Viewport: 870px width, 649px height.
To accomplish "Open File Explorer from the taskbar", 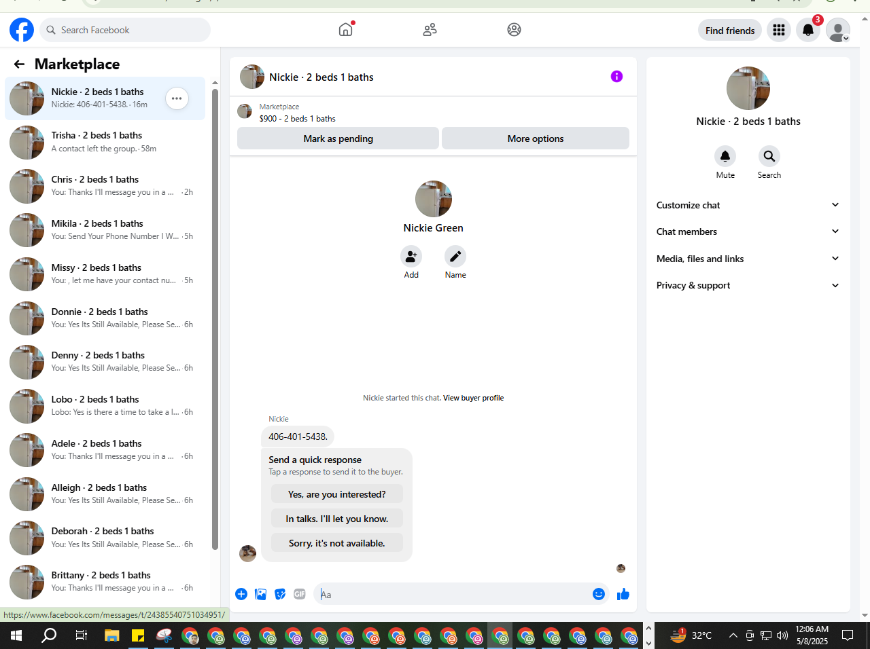I will tap(111, 635).
